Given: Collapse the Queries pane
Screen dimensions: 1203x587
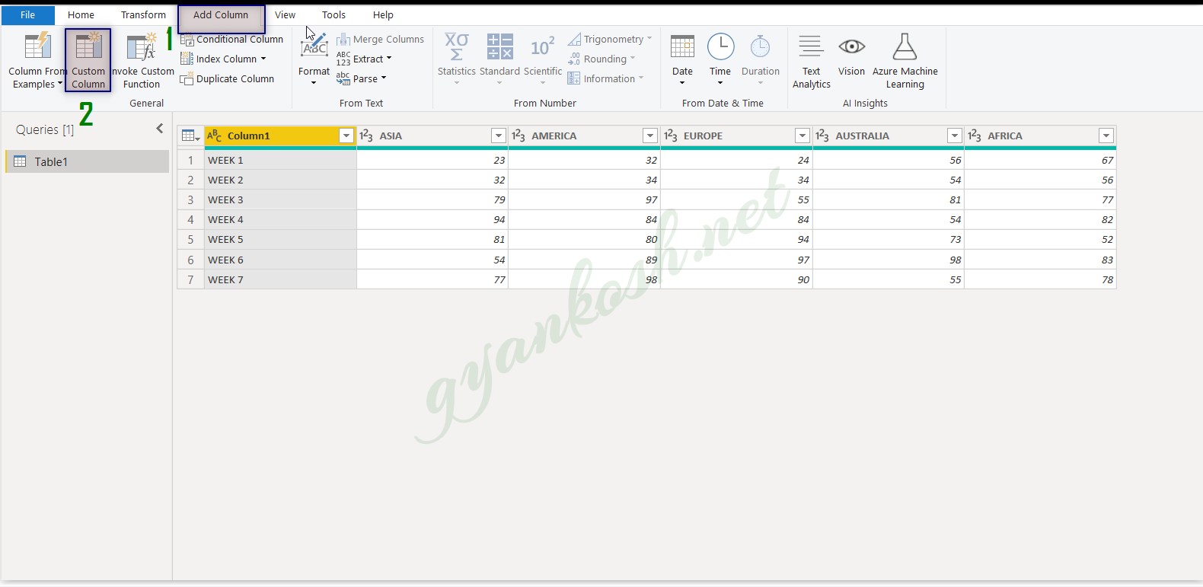Looking at the screenshot, I should click(160, 129).
